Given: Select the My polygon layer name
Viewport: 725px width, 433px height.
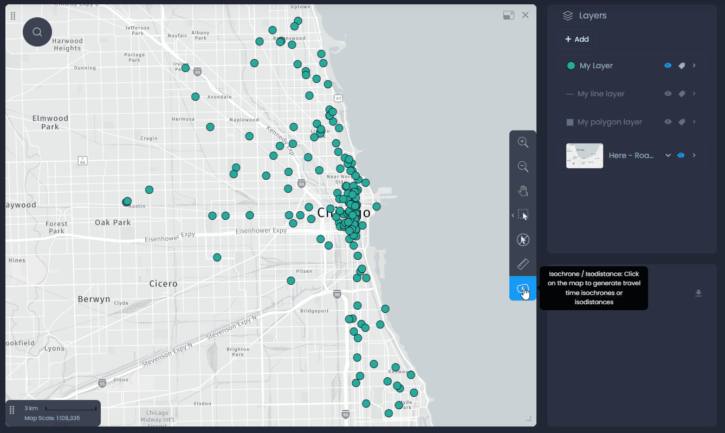Looking at the screenshot, I should (x=610, y=122).
